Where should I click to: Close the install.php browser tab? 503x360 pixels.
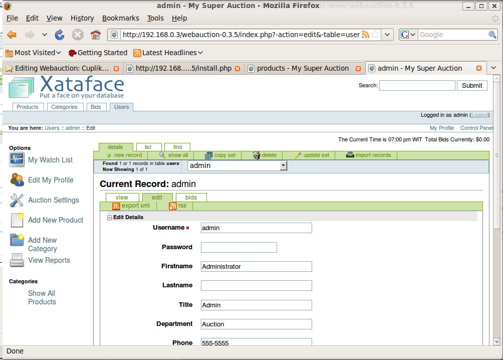237,69
